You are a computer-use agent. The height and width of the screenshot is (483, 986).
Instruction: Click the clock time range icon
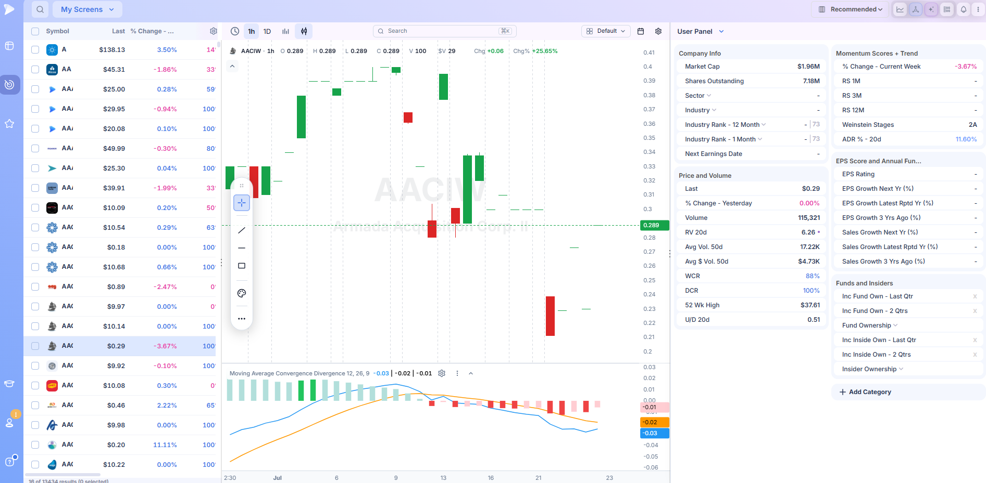[235, 31]
